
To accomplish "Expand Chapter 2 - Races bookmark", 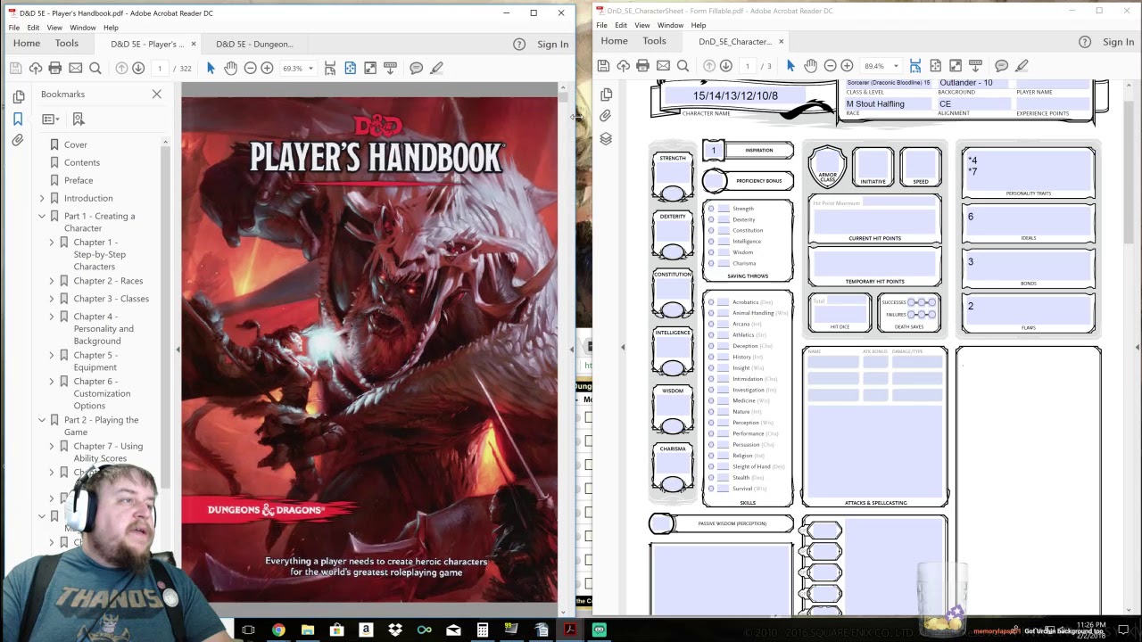I will click(52, 281).
